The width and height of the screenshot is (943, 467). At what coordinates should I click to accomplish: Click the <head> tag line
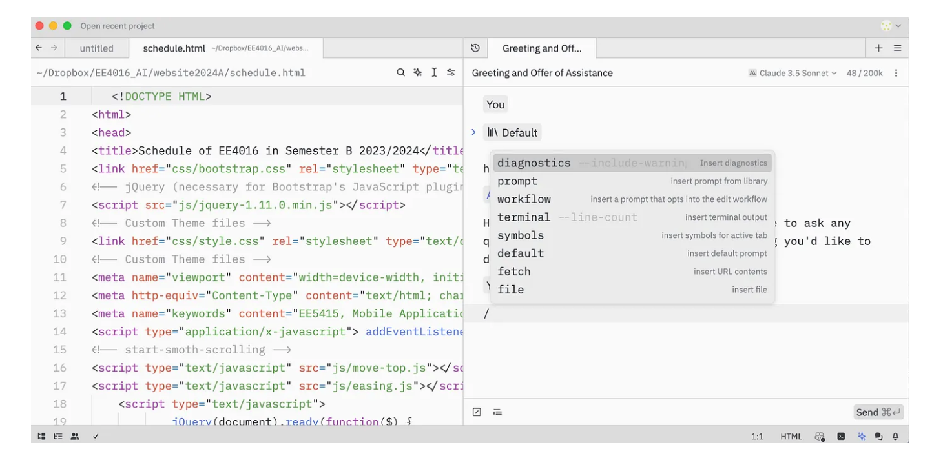click(111, 133)
